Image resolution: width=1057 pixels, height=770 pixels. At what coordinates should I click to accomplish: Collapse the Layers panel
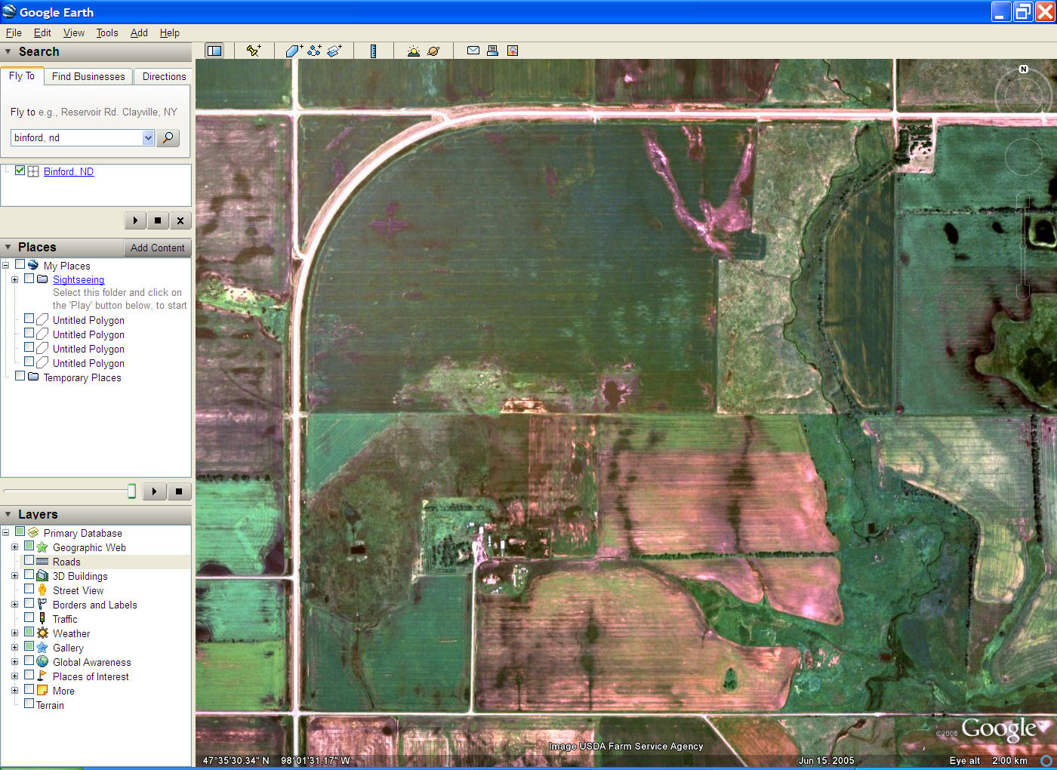8,514
